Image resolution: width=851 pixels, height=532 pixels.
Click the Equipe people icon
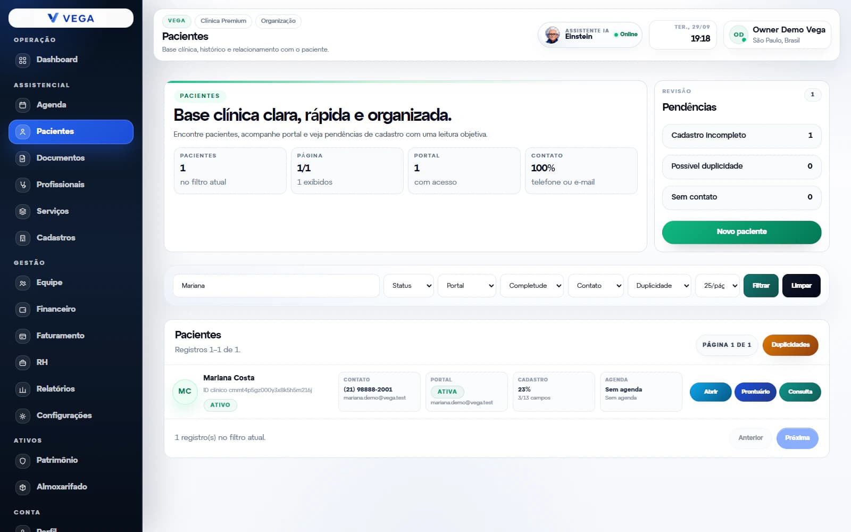[22, 283]
